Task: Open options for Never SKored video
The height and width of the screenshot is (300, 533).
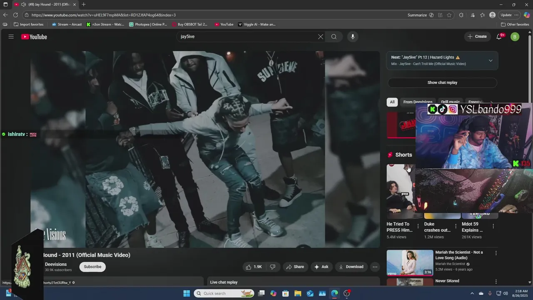Action: (x=496, y=282)
